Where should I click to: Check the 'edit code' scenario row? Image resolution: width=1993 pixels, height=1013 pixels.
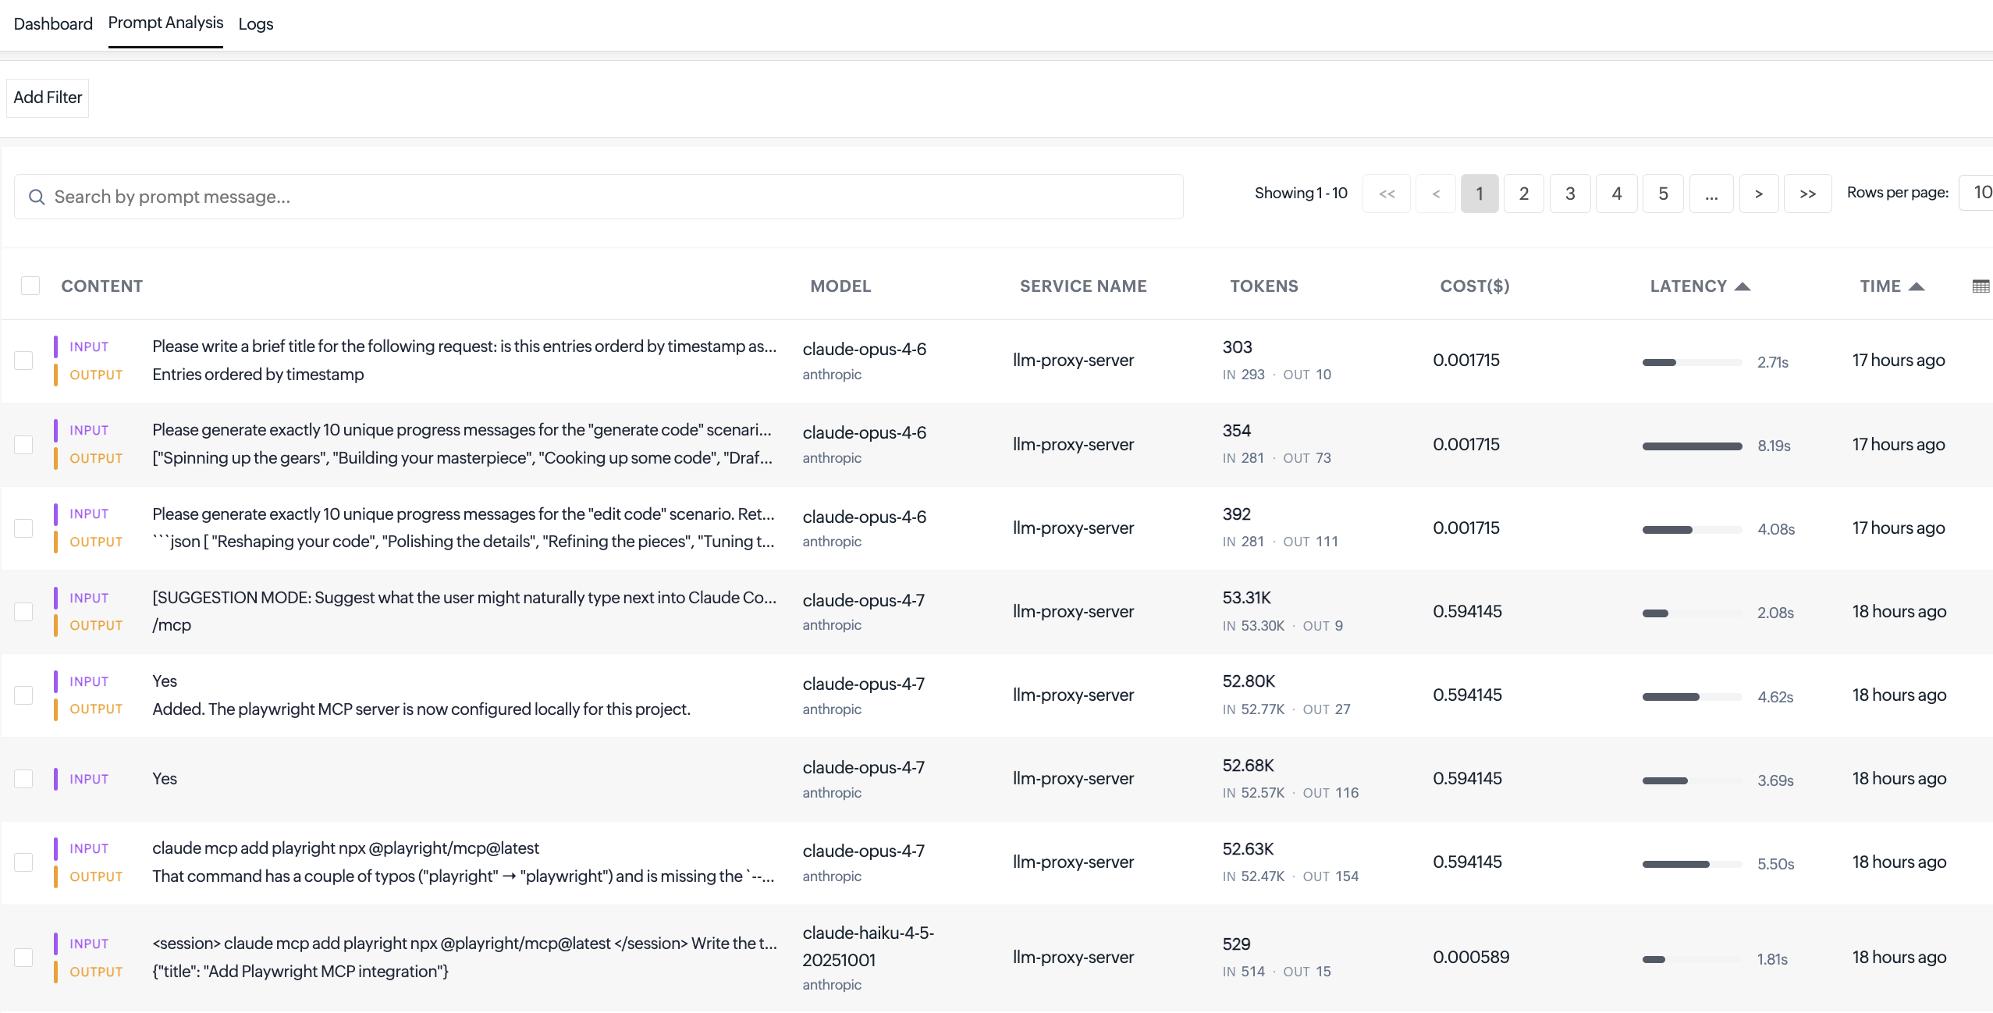coord(23,528)
